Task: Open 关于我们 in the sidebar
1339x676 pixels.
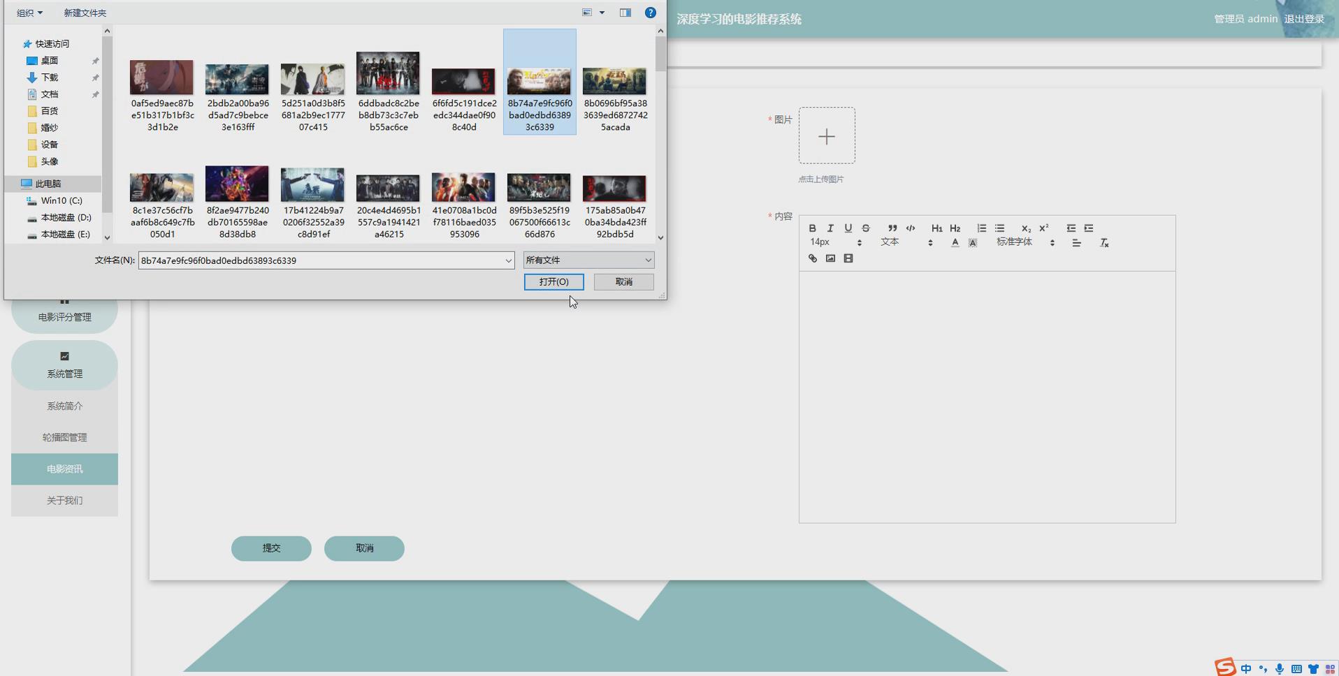Action: 64,500
